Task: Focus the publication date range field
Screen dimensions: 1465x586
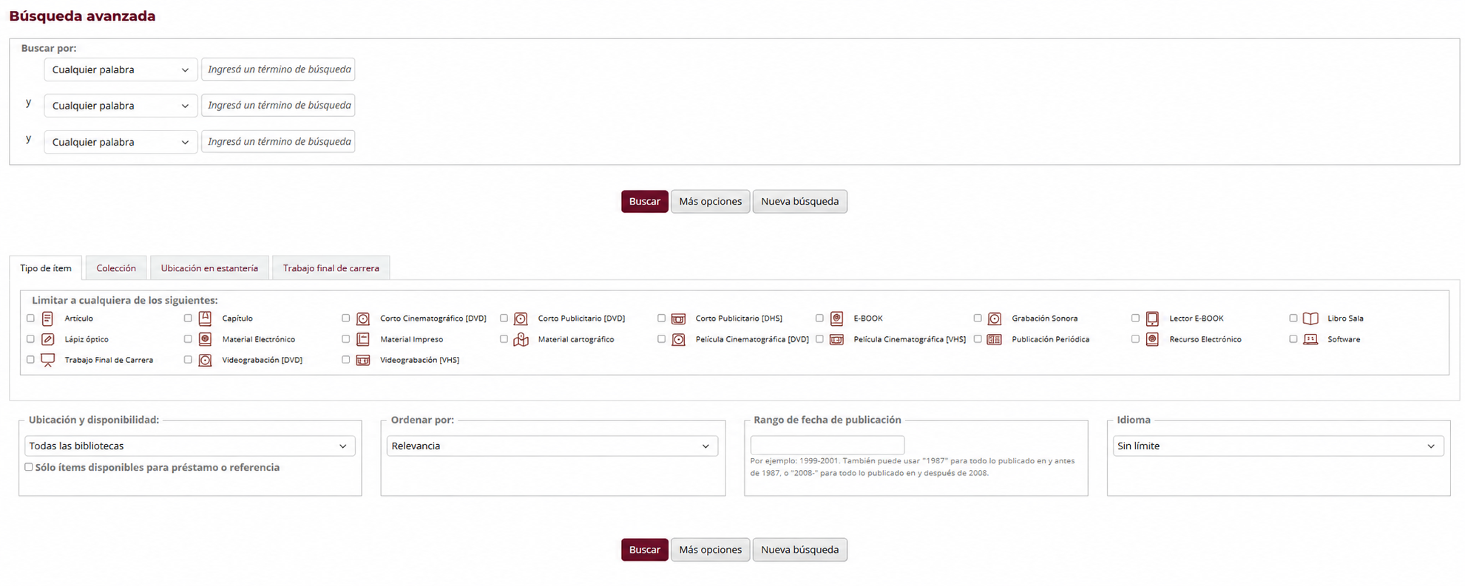Action: pyautogui.click(x=827, y=445)
